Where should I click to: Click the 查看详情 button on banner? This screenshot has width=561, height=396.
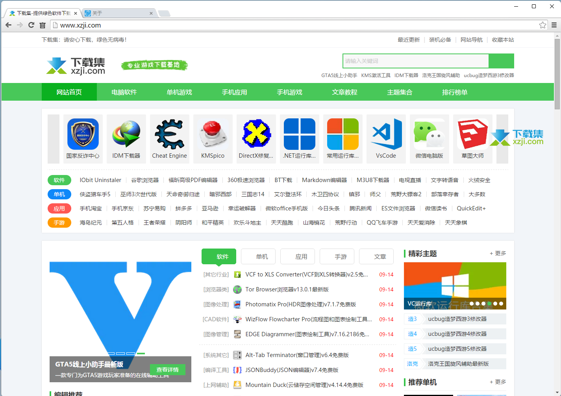tap(168, 370)
